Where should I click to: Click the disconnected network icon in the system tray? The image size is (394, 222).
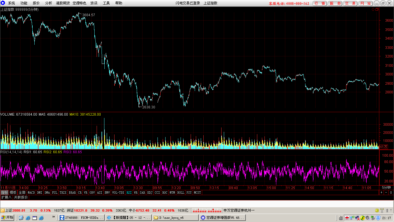tap(357, 218)
